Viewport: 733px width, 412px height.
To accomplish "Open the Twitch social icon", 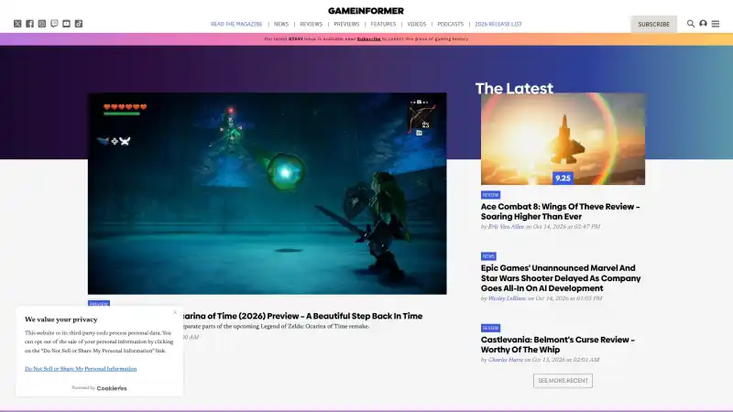I will (54, 24).
